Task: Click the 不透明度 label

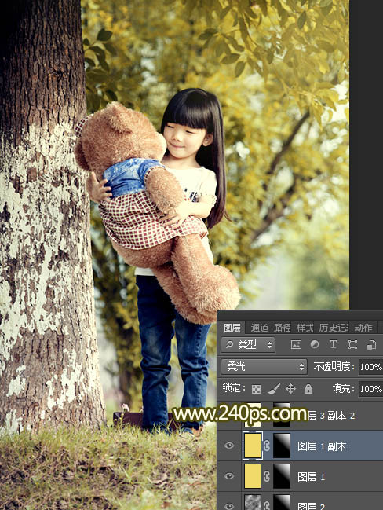Action: click(334, 367)
